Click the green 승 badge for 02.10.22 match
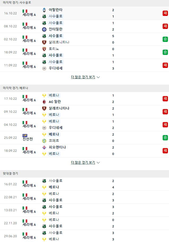Screen dimensions: 169x242 165,39
